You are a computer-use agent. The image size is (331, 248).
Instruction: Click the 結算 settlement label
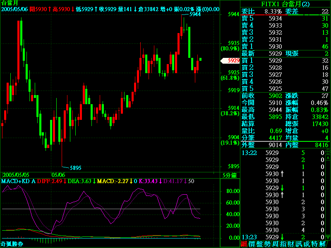248,124
